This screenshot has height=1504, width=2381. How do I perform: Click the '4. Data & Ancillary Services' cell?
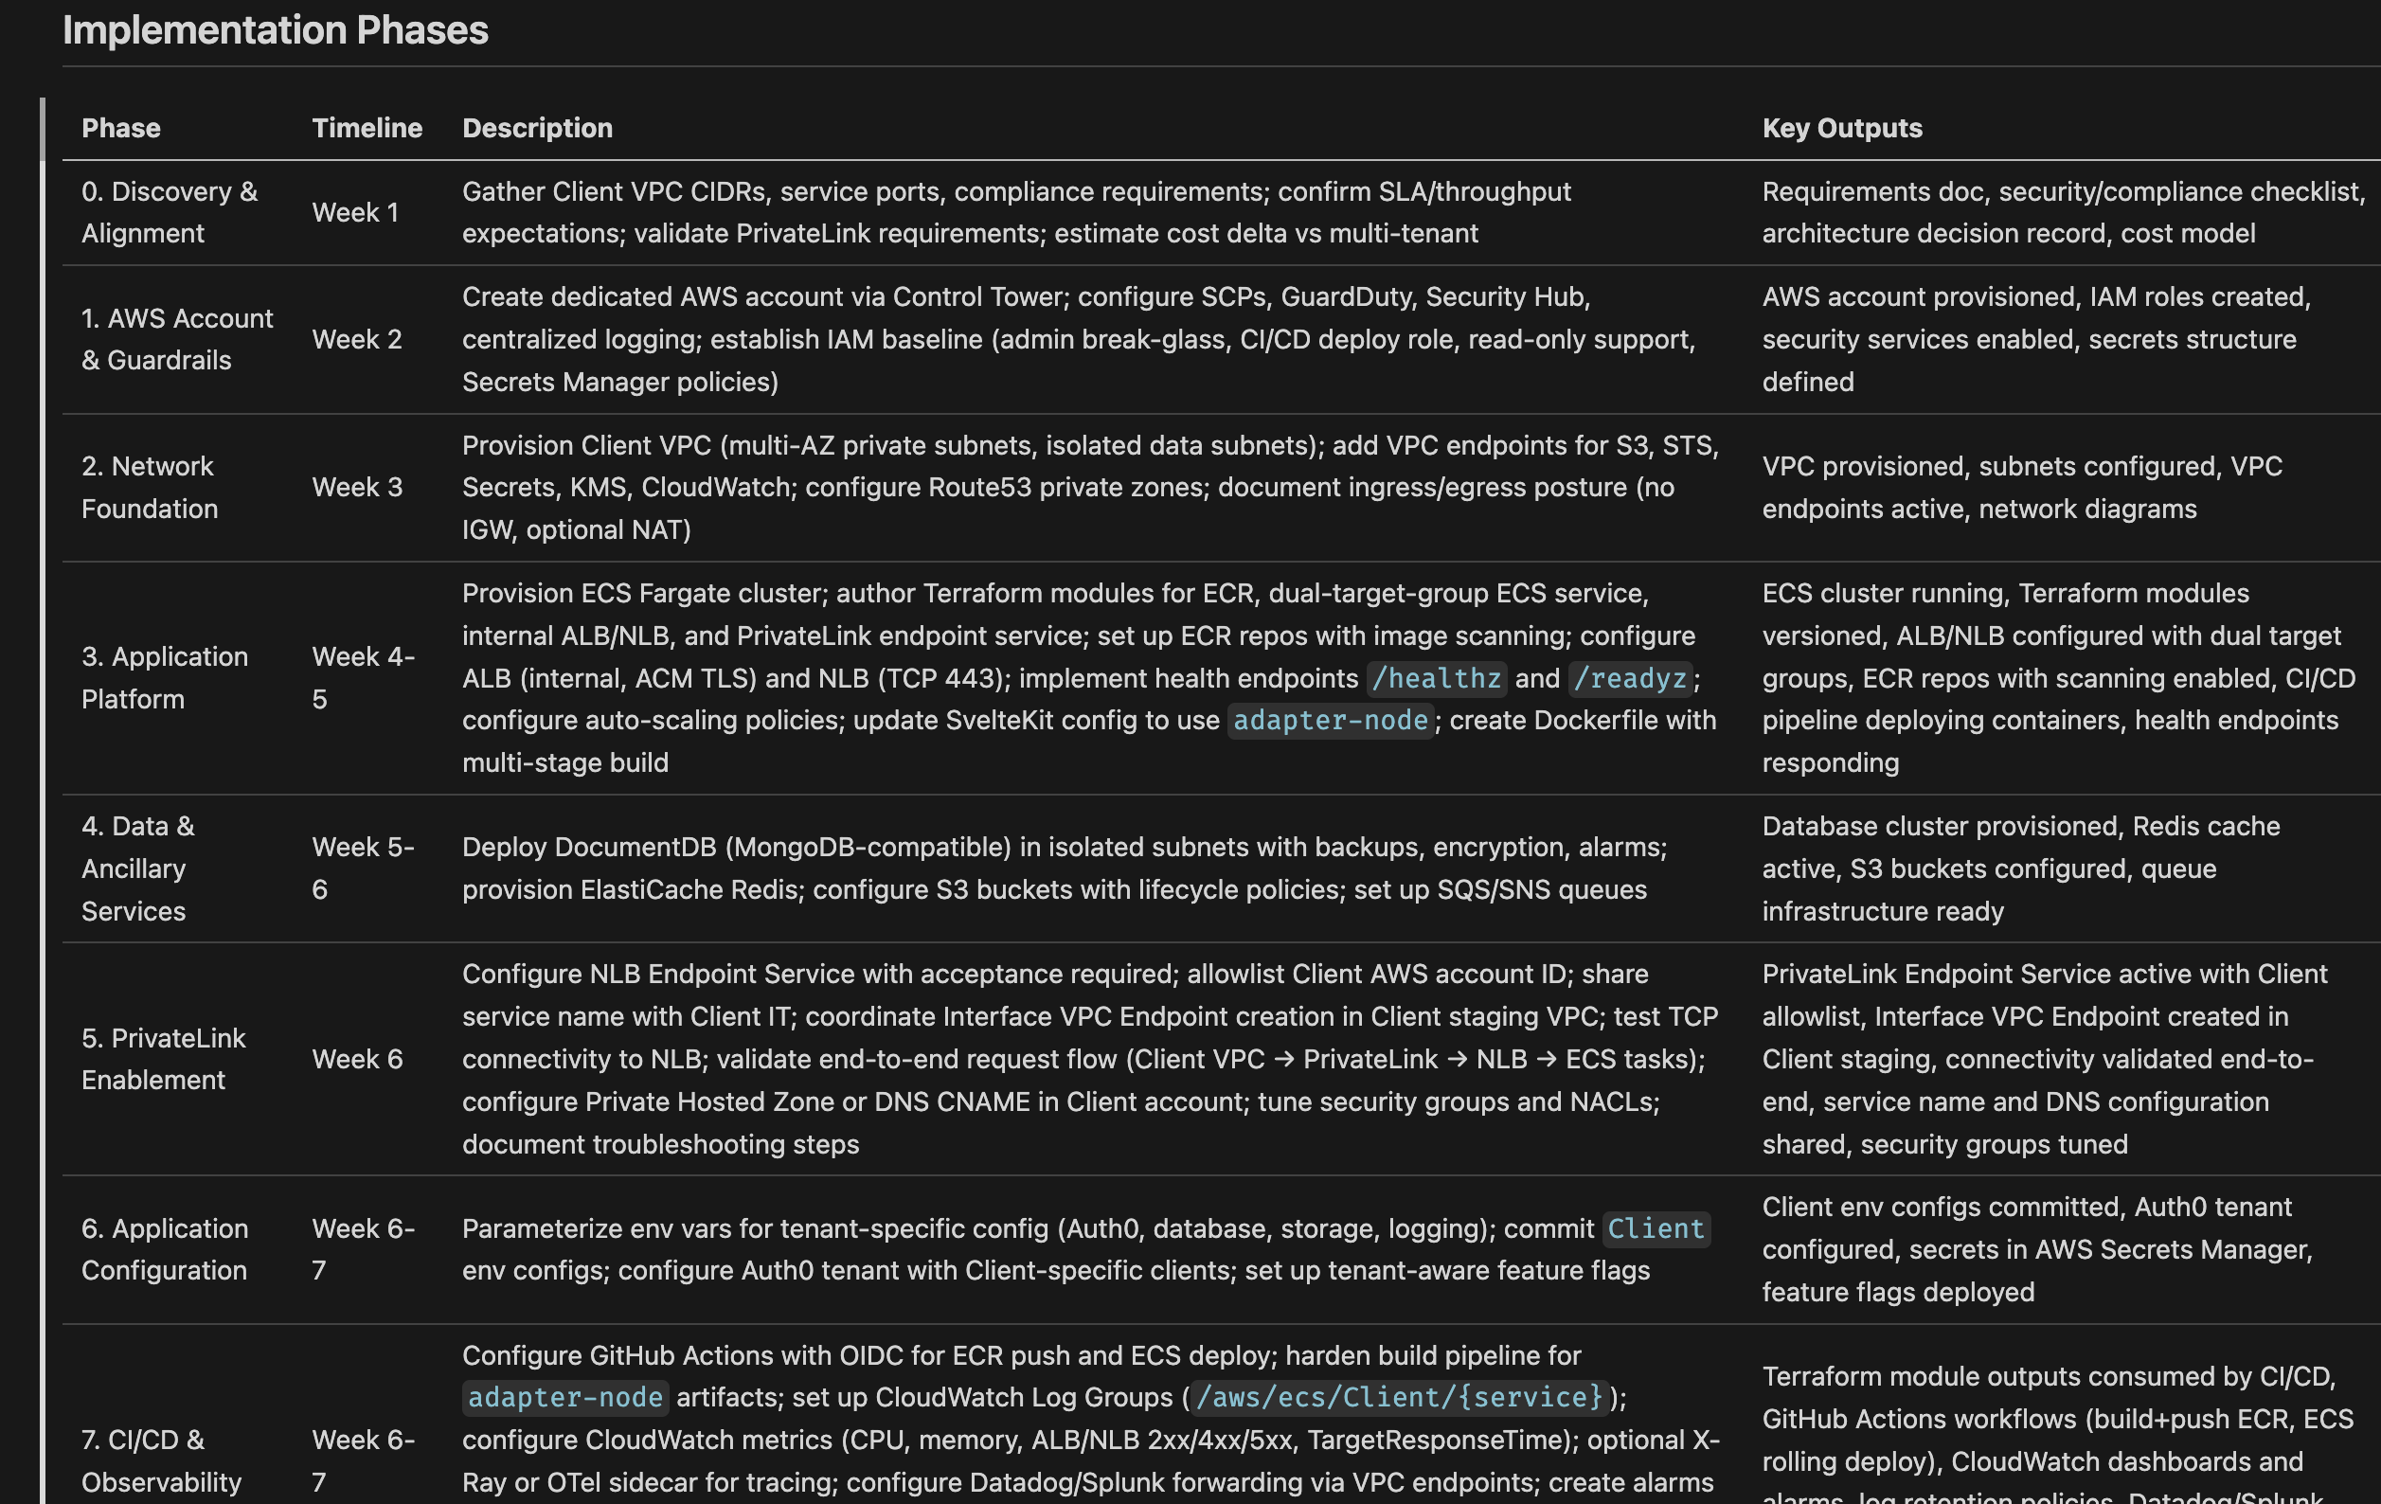[138, 868]
